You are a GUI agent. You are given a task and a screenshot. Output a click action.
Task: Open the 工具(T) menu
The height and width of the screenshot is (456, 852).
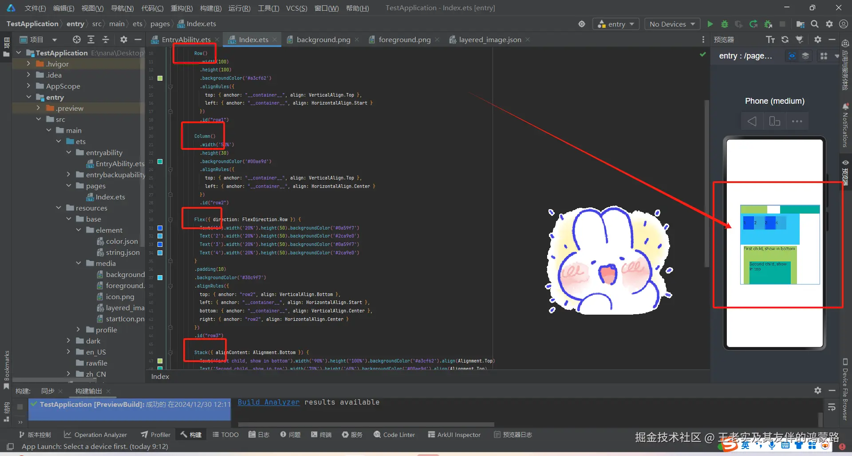click(x=268, y=8)
